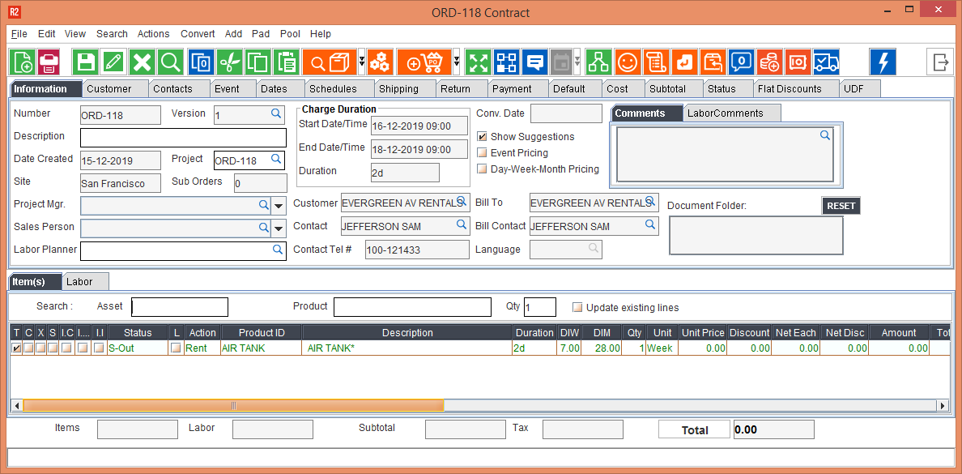Image resolution: width=962 pixels, height=474 pixels.
Task: Open the Convert menu
Action: 198,34
